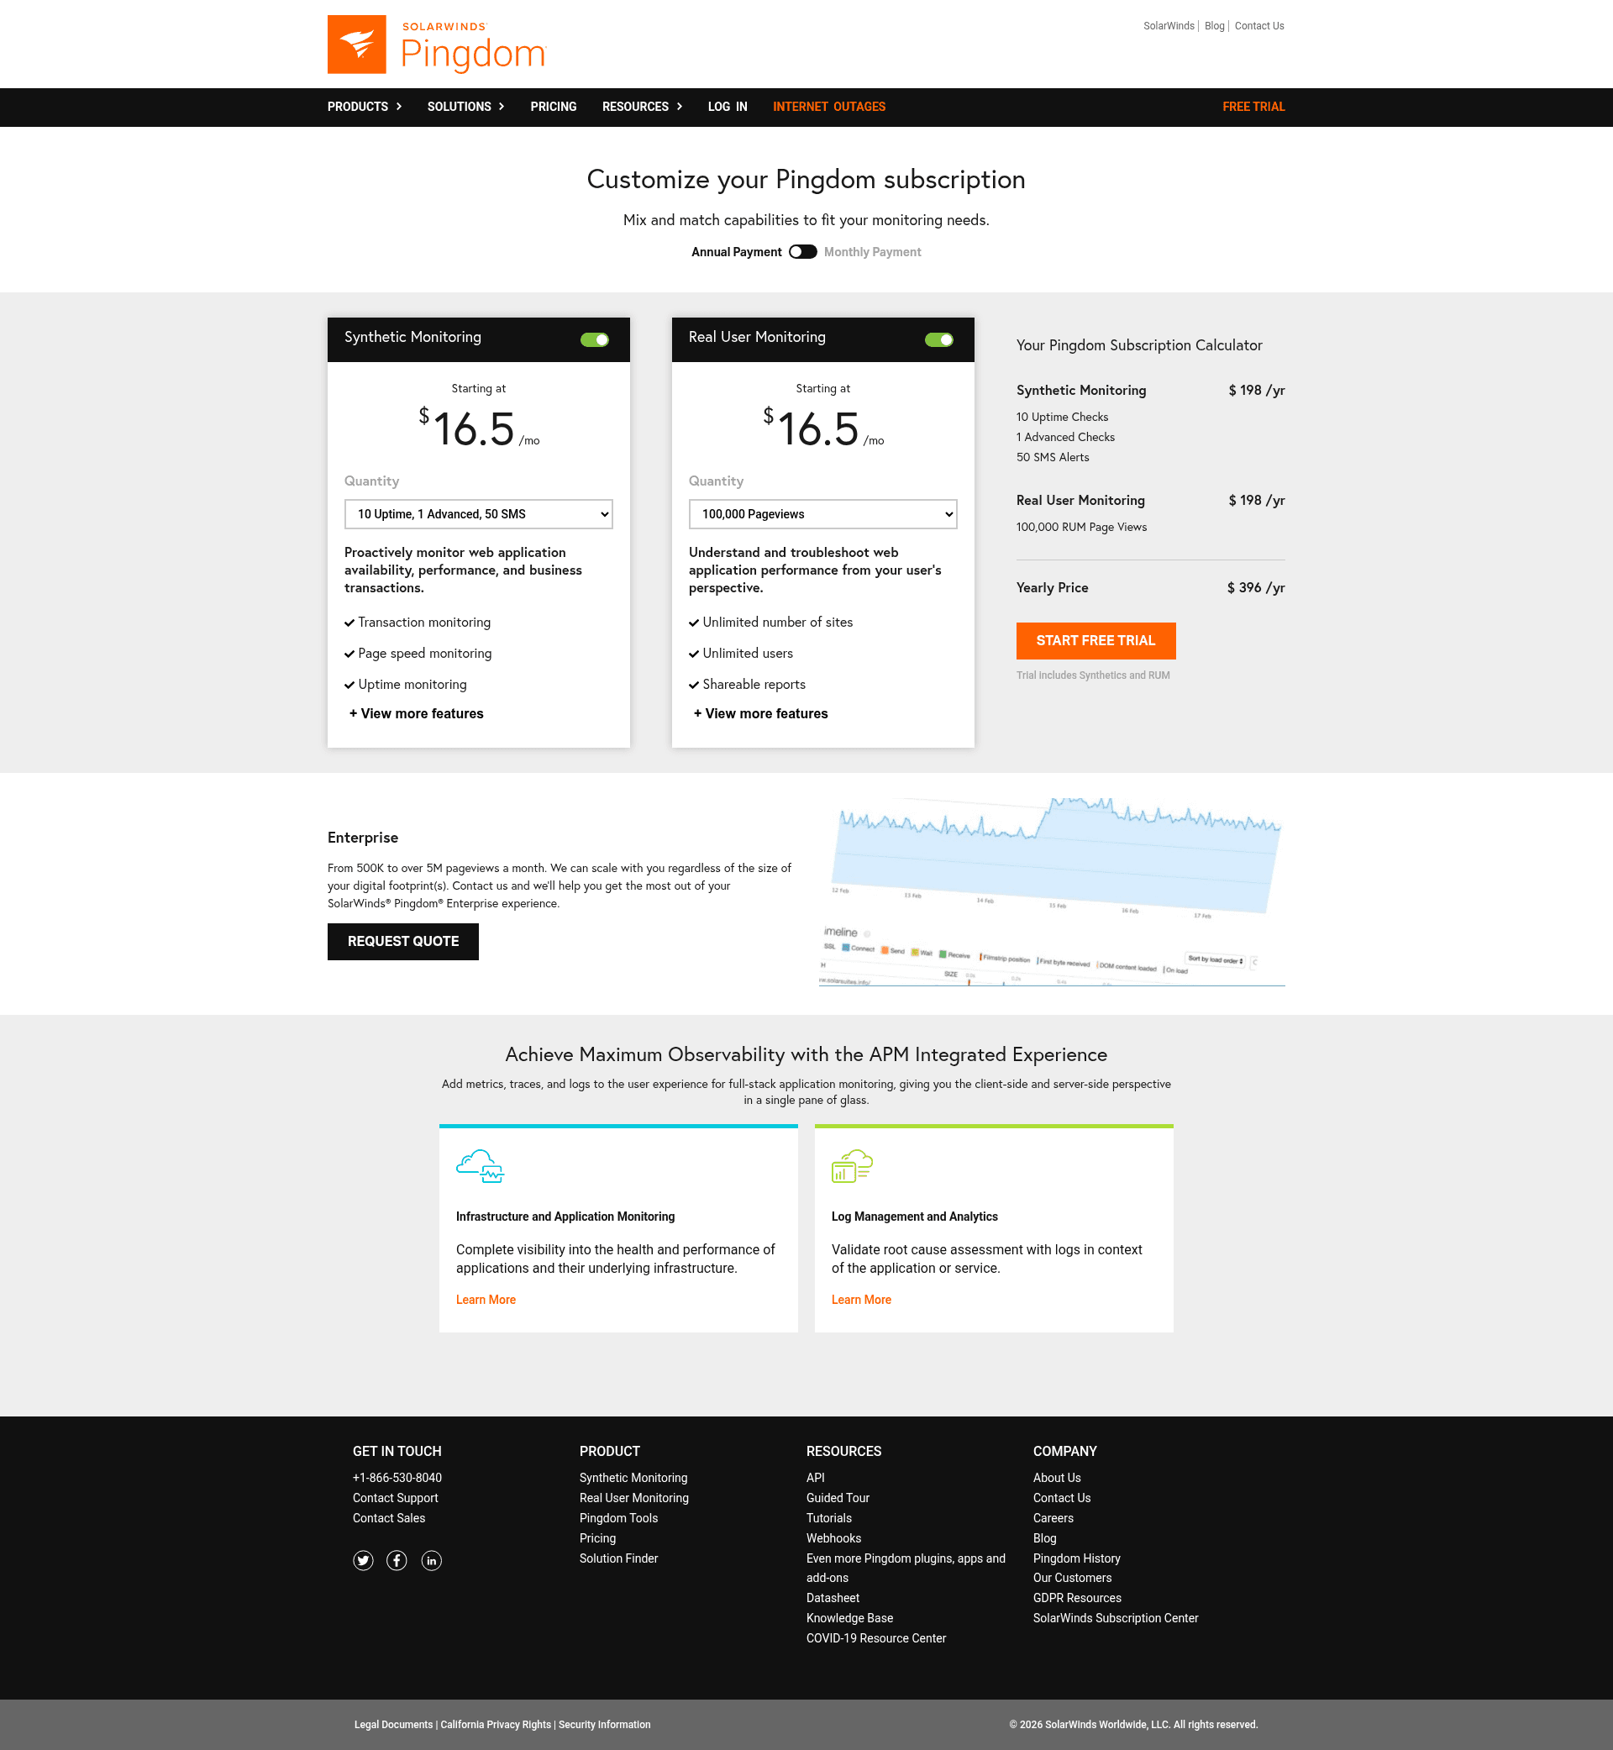The width and height of the screenshot is (1613, 1750).
Task: Open the Webhooks footer link
Action: point(833,1538)
